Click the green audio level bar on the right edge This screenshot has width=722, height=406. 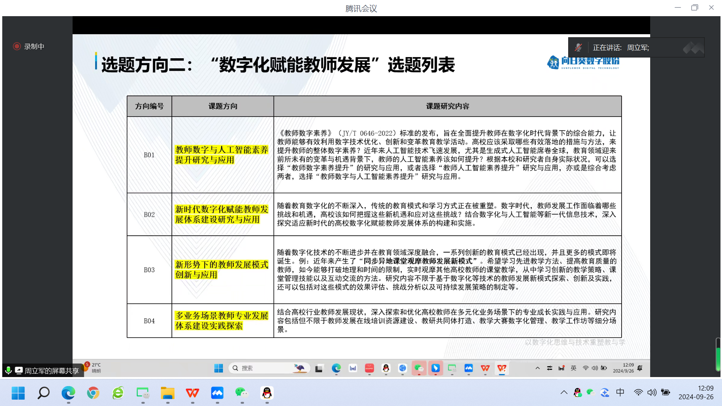tap(718, 355)
